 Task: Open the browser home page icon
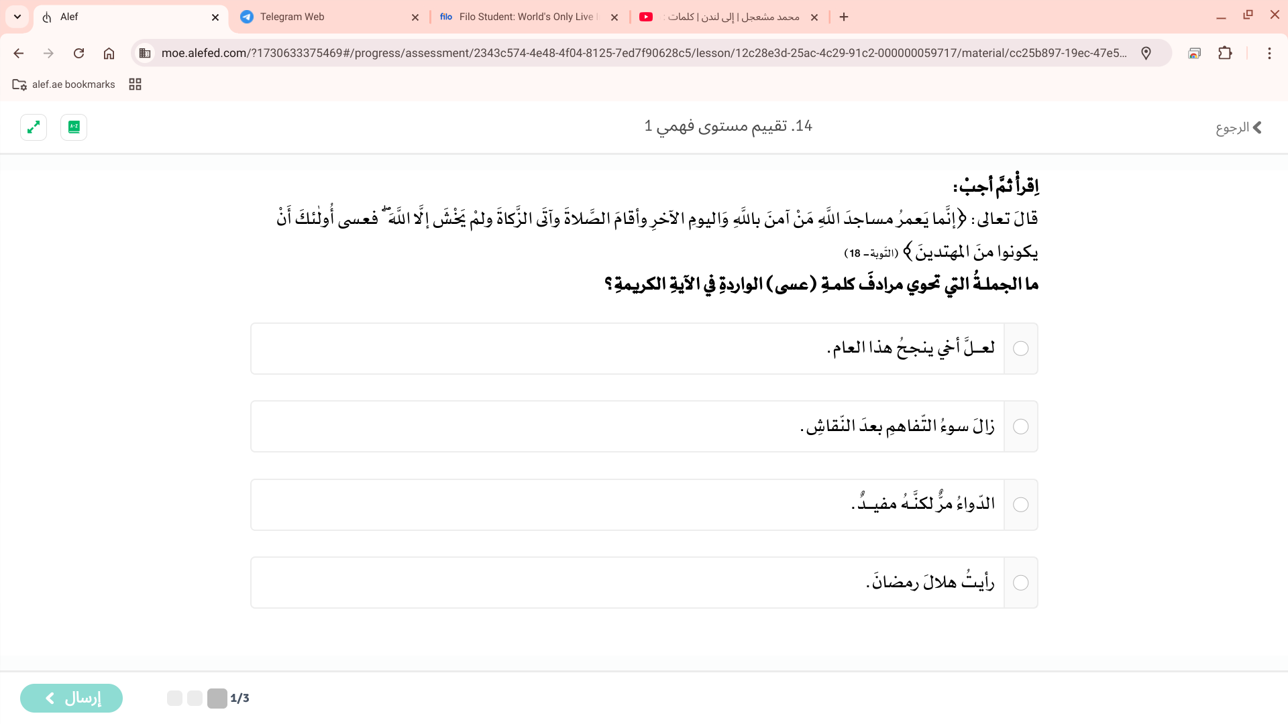(x=109, y=53)
